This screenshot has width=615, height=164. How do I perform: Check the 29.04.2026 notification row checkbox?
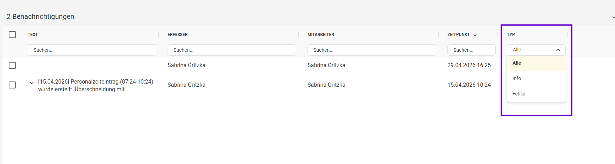pyautogui.click(x=12, y=65)
